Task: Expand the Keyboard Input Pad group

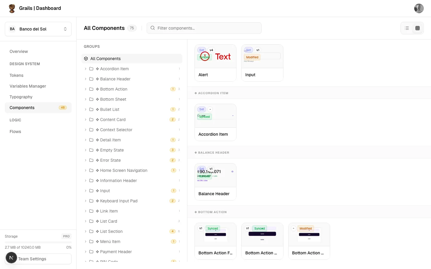Action: (85, 201)
